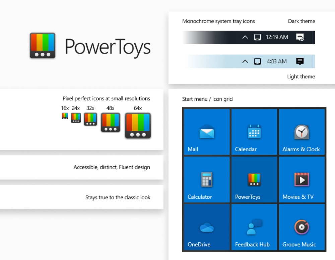This screenshot has width=335, height=260.
Task: Open the Calculator tile
Action: (x=207, y=179)
